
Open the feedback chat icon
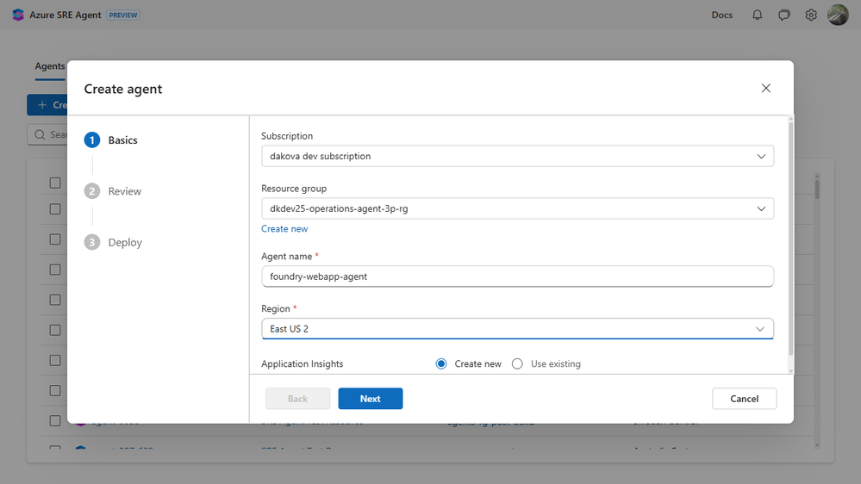point(784,15)
